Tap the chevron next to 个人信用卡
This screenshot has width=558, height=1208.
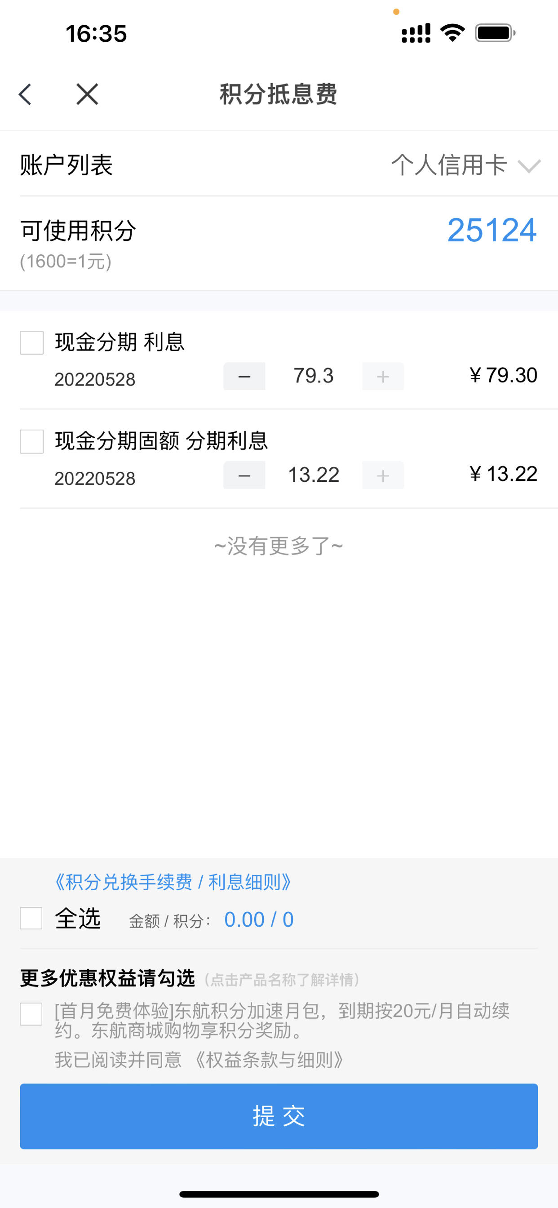coord(529,166)
